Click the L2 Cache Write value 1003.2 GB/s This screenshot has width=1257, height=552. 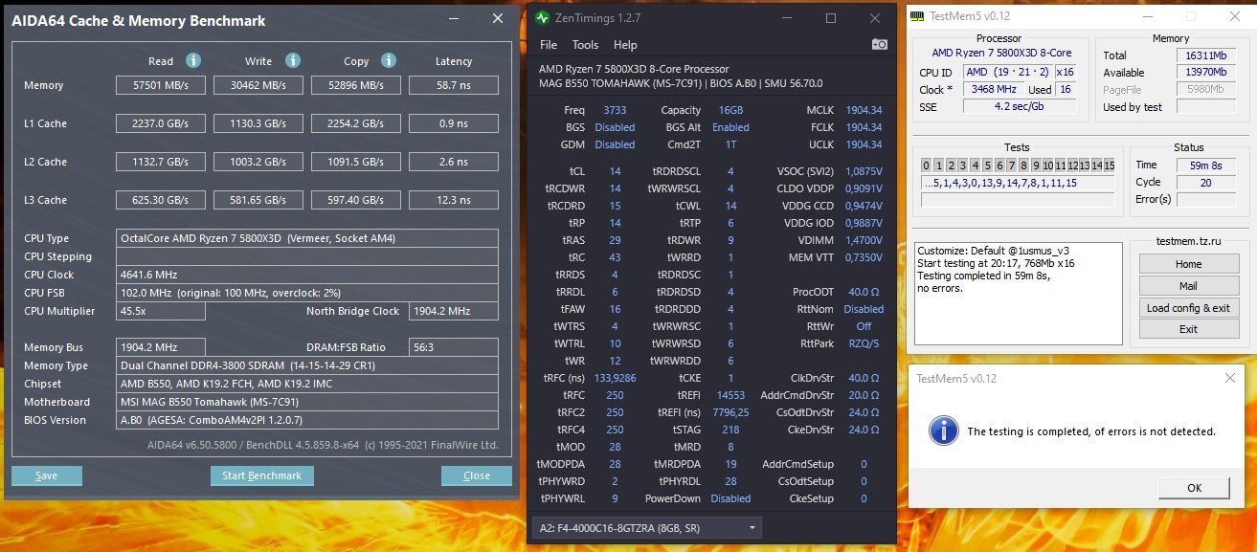[258, 162]
